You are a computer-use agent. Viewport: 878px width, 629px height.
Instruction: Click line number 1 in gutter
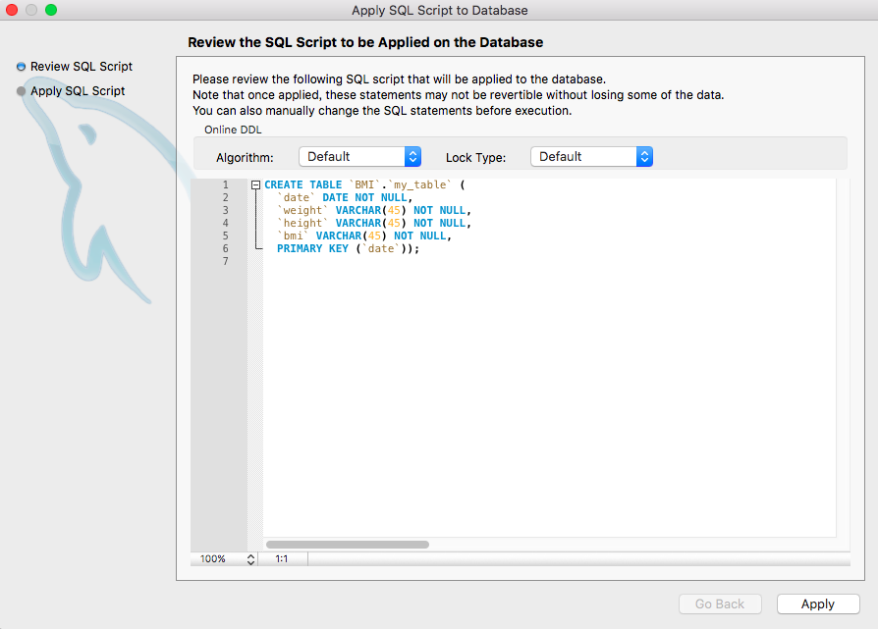tap(226, 184)
